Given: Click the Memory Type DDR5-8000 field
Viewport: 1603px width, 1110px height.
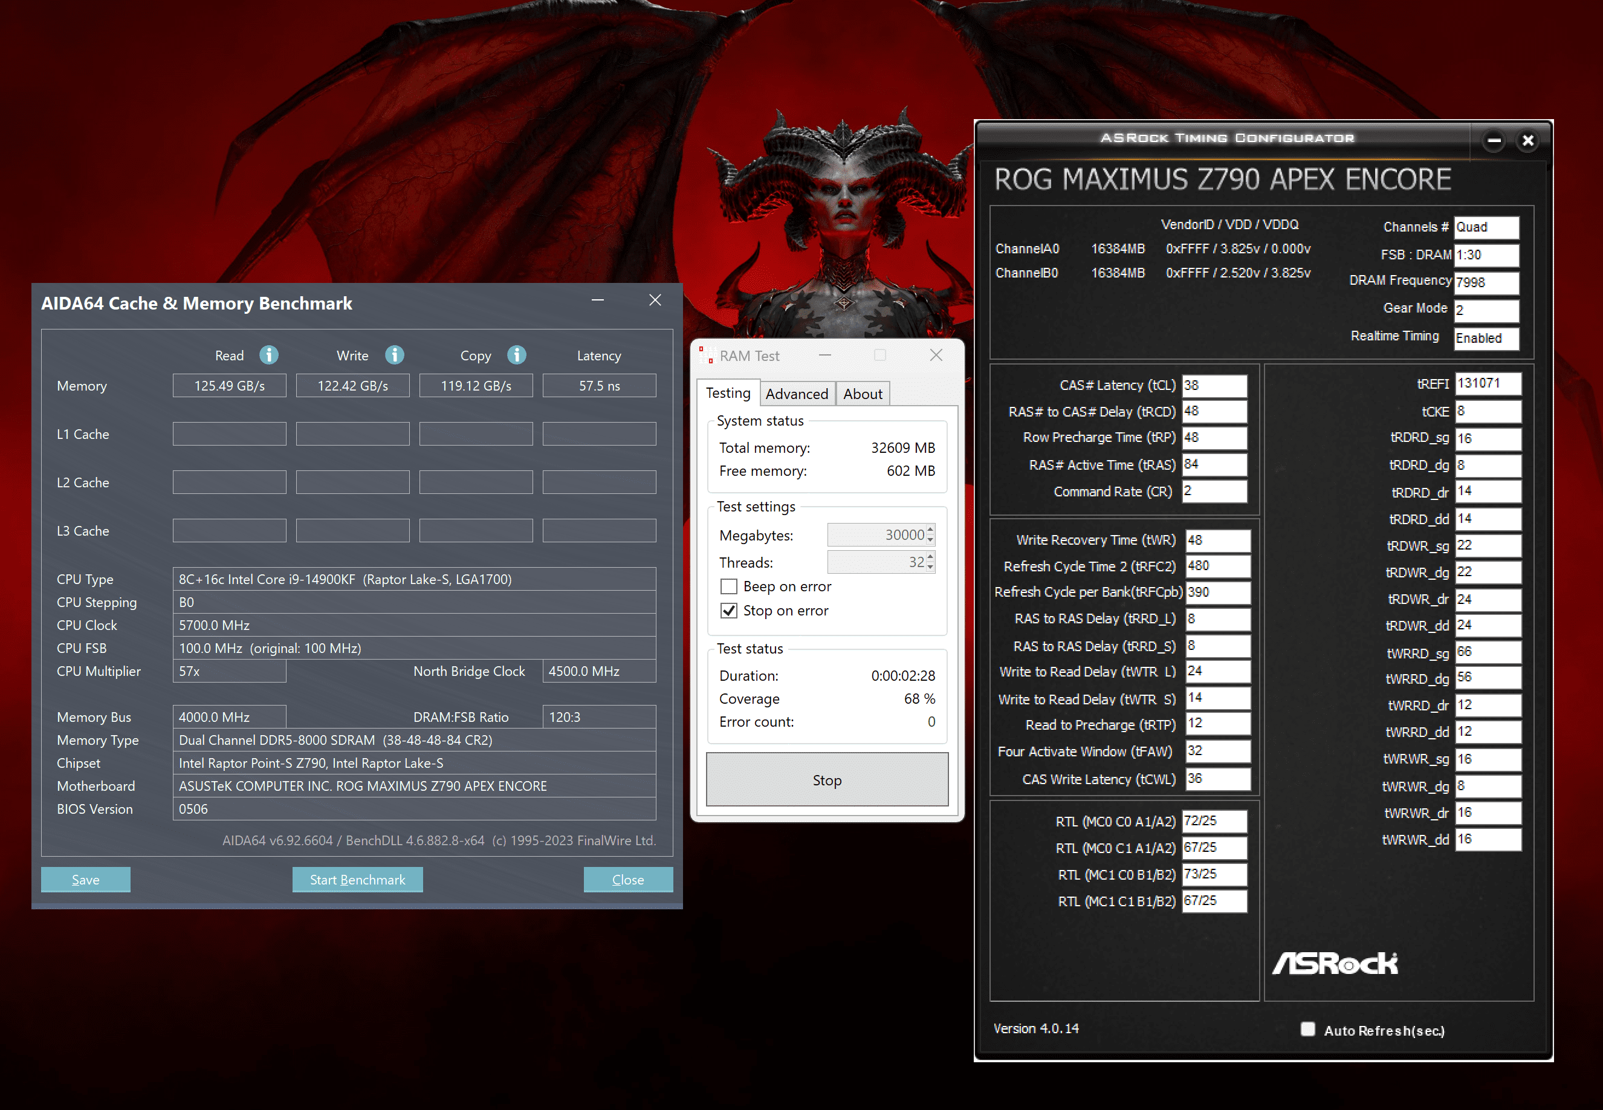Looking at the screenshot, I should (414, 740).
